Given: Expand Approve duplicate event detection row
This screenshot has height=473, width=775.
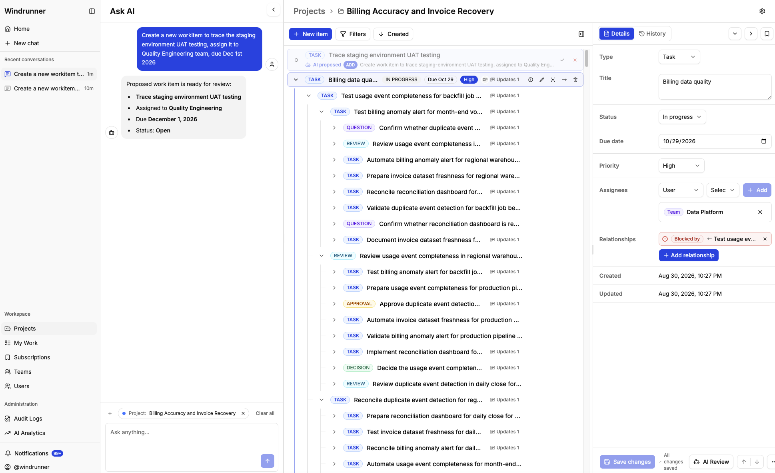Looking at the screenshot, I should coord(334,304).
